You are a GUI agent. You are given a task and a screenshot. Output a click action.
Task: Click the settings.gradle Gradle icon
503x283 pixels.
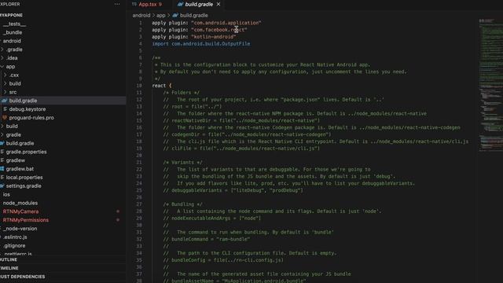(x=2, y=186)
